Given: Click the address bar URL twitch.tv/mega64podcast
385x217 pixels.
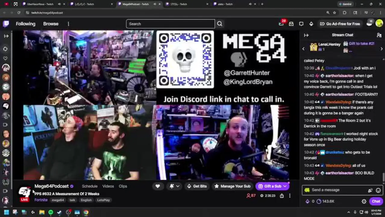Looking at the screenshot, I should (x=47, y=13).
